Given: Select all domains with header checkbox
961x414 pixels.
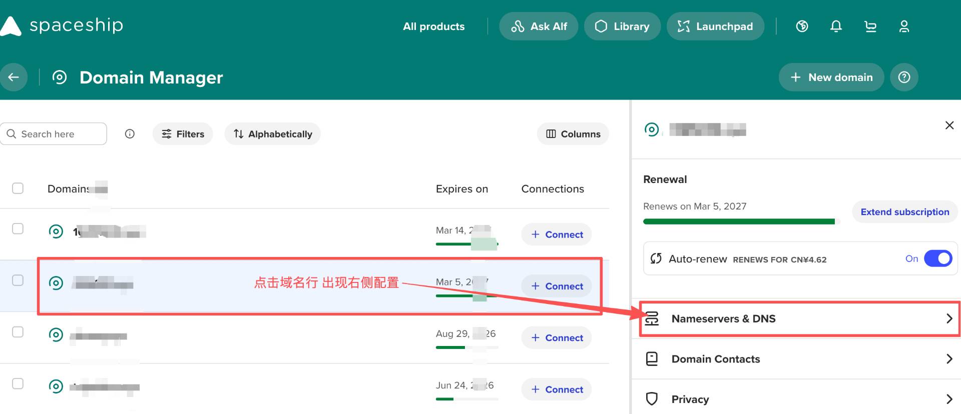Looking at the screenshot, I should 18,188.
